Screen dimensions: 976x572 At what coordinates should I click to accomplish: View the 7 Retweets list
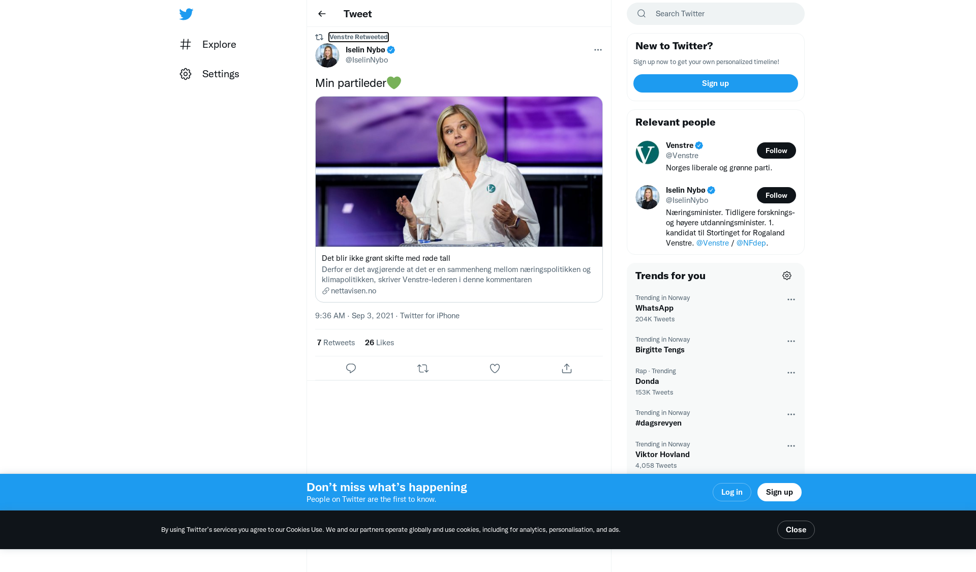(x=336, y=343)
